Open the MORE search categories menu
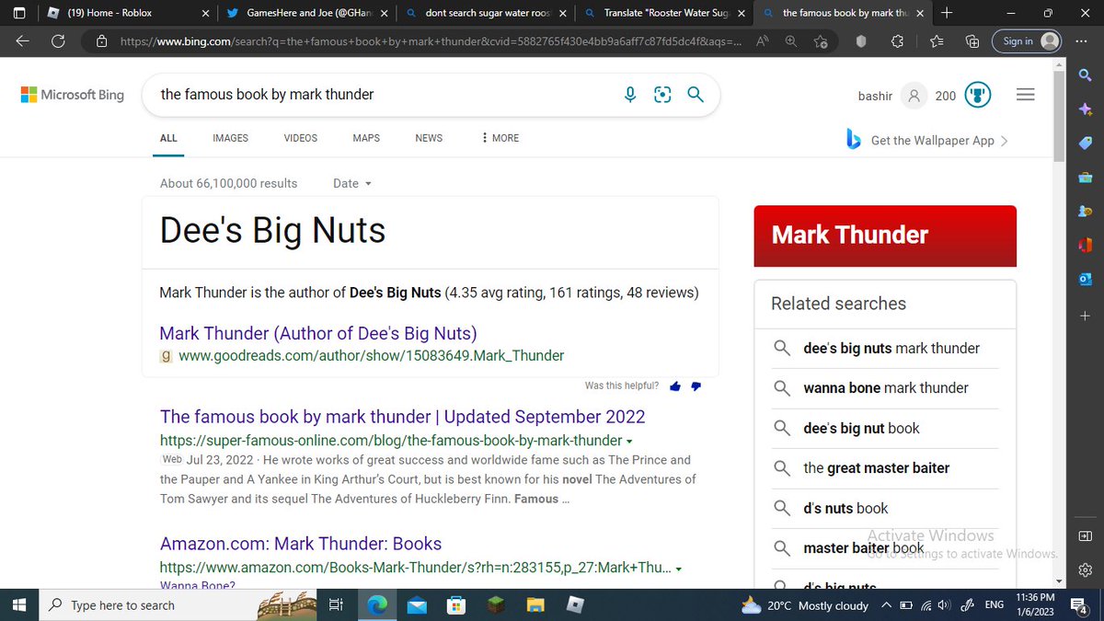The width and height of the screenshot is (1104, 621). [x=500, y=138]
